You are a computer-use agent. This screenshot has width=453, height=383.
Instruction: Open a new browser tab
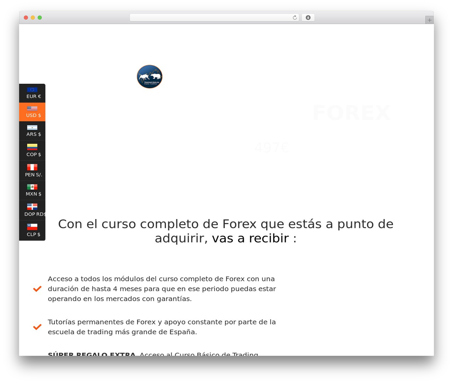coord(429,20)
